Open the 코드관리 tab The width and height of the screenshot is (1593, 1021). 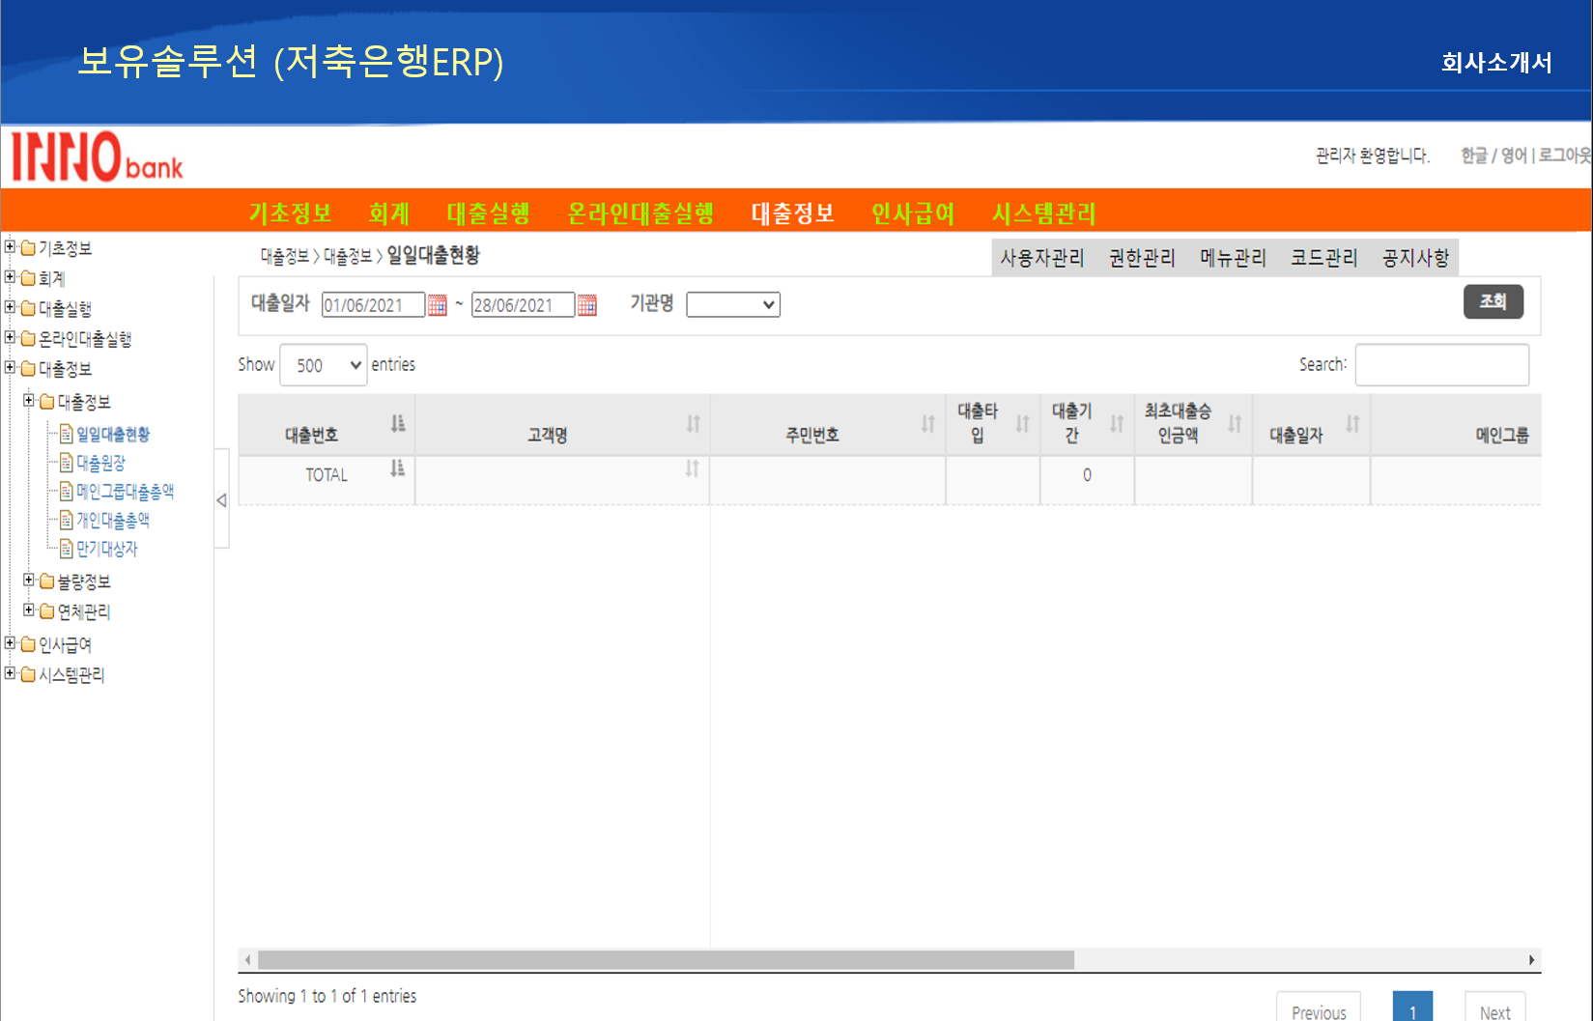1323,258
